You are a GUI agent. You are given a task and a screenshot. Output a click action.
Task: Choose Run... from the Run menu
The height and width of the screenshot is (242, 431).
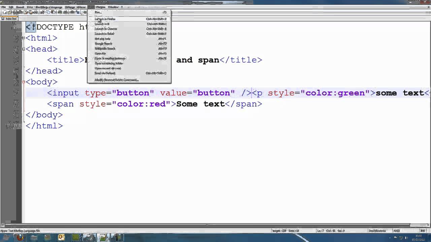click(x=129, y=12)
